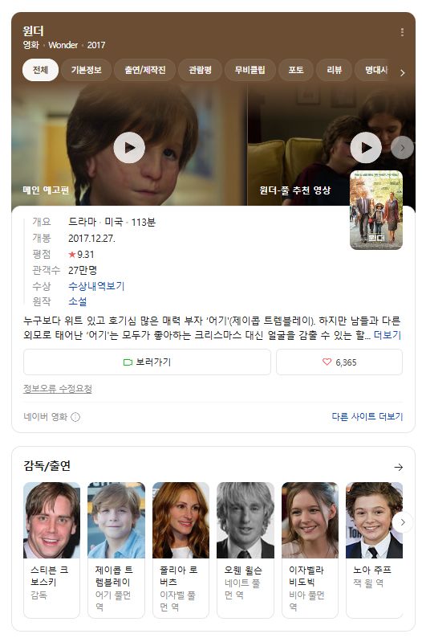Click the 네이버 영화 info circle icon

tap(75, 417)
